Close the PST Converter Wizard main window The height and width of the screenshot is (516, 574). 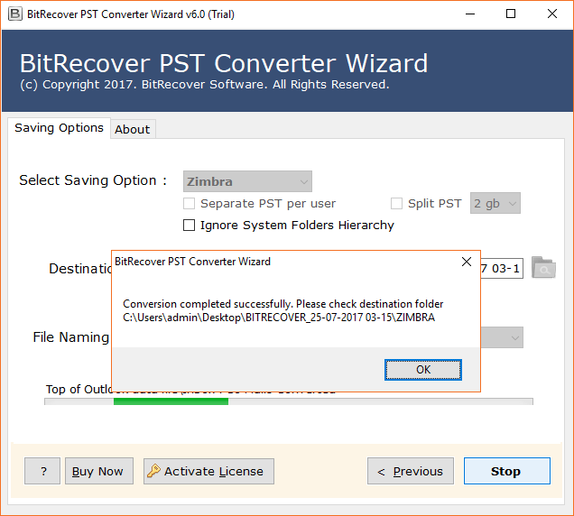click(552, 14)
